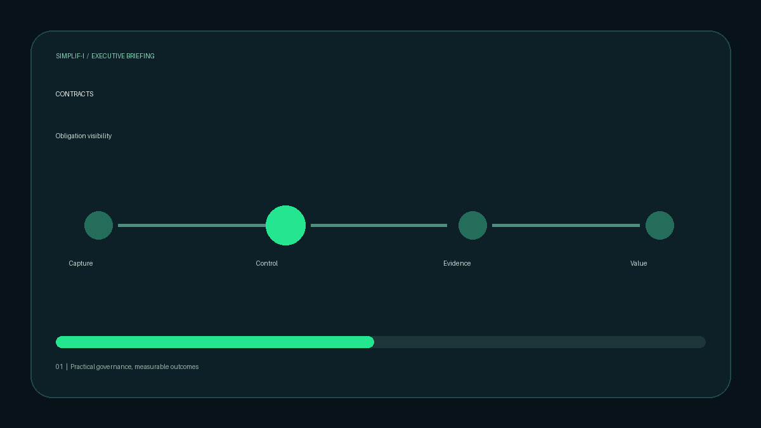Click the green progress bar
761x428 pixels.
coord(215,342)
